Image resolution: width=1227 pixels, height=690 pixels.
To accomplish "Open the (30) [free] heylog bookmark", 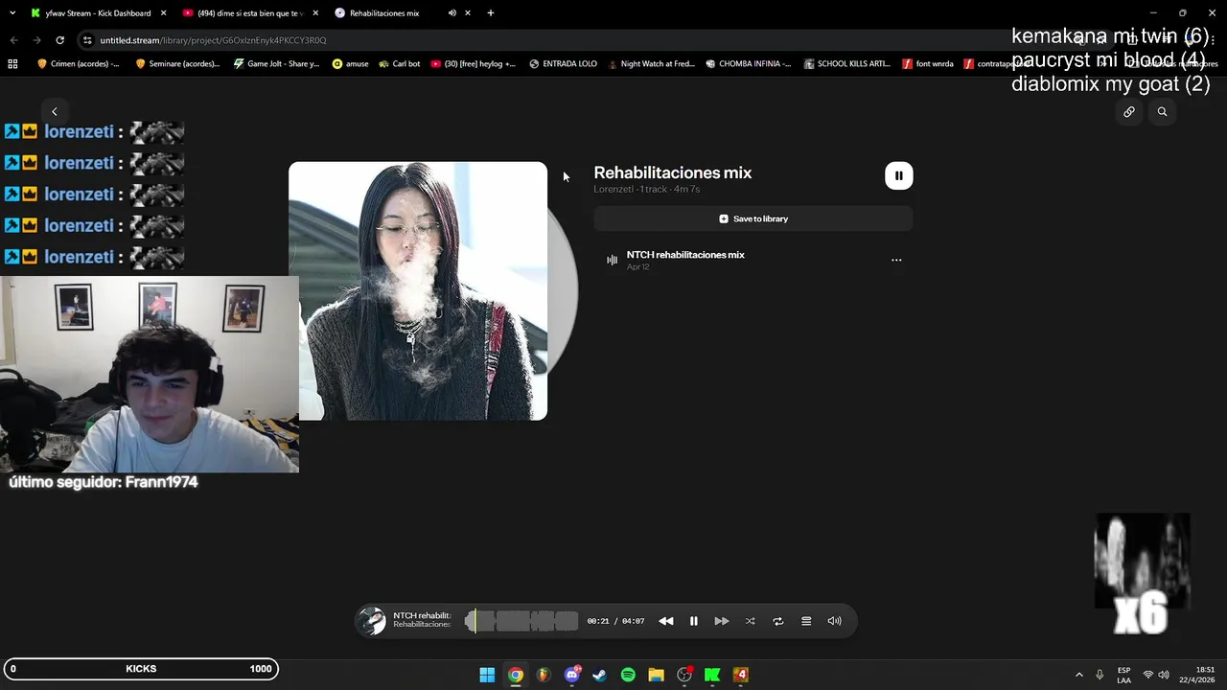I will 474,64.
